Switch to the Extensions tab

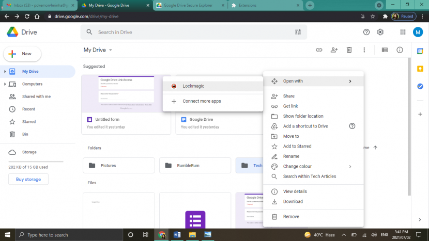(x=265, y=5)
